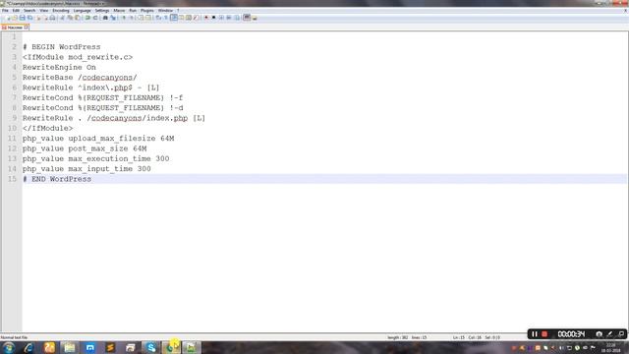
Task: Open the Maxthon browser taskbar icon
Action: point(89,347)
